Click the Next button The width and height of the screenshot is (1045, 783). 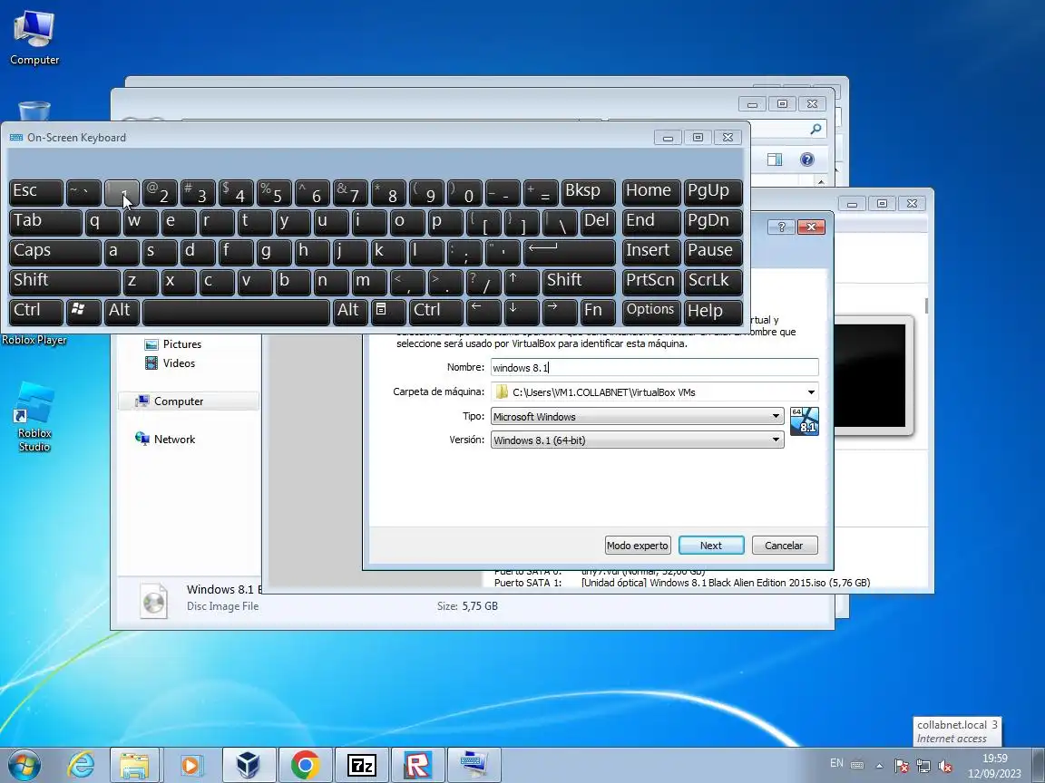[711, 546]
